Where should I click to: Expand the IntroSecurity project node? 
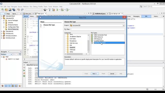pyautogui.click(x=2, y=34)
